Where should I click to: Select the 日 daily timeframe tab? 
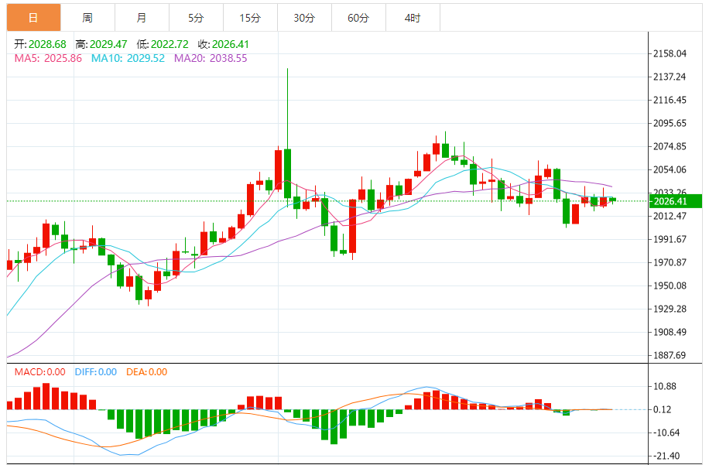[x=33, y=18]
